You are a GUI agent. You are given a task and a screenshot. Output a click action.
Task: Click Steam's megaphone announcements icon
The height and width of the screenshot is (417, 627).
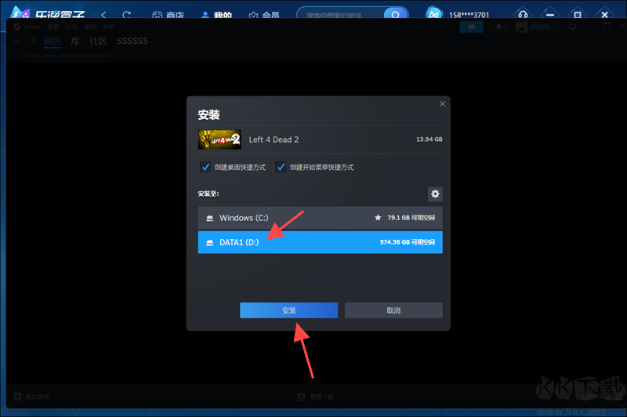click(x=472, y=27)
